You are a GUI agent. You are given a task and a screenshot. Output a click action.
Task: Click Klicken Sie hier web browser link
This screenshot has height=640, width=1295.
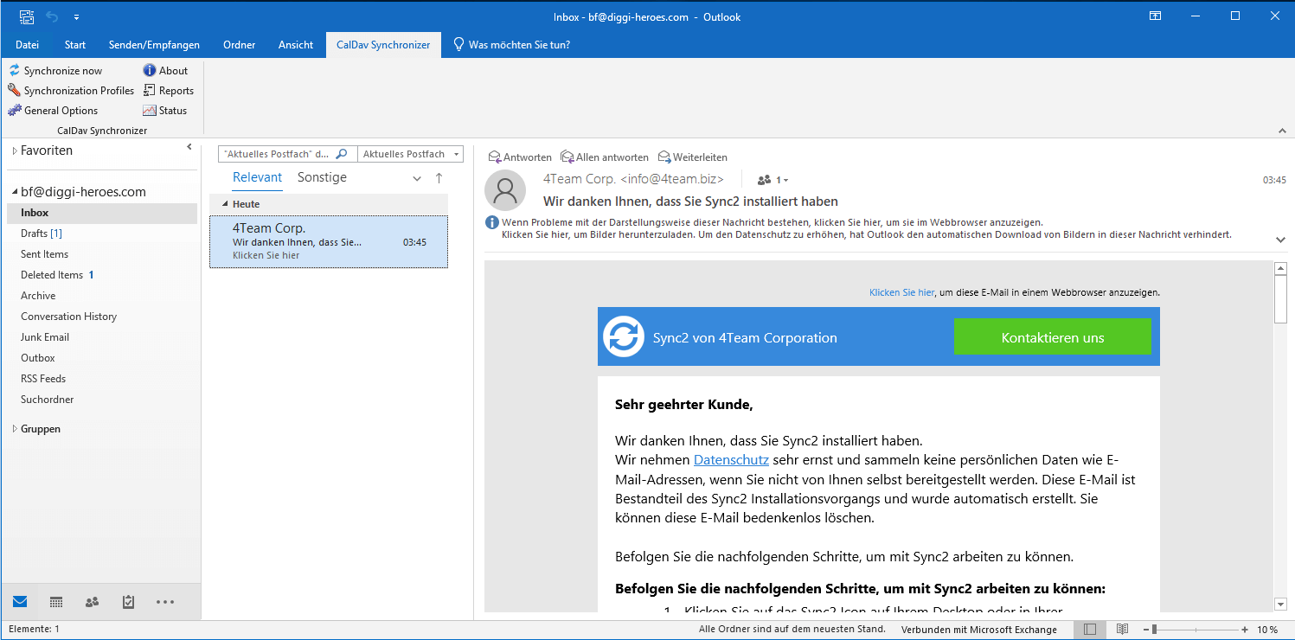click(901, 292)
